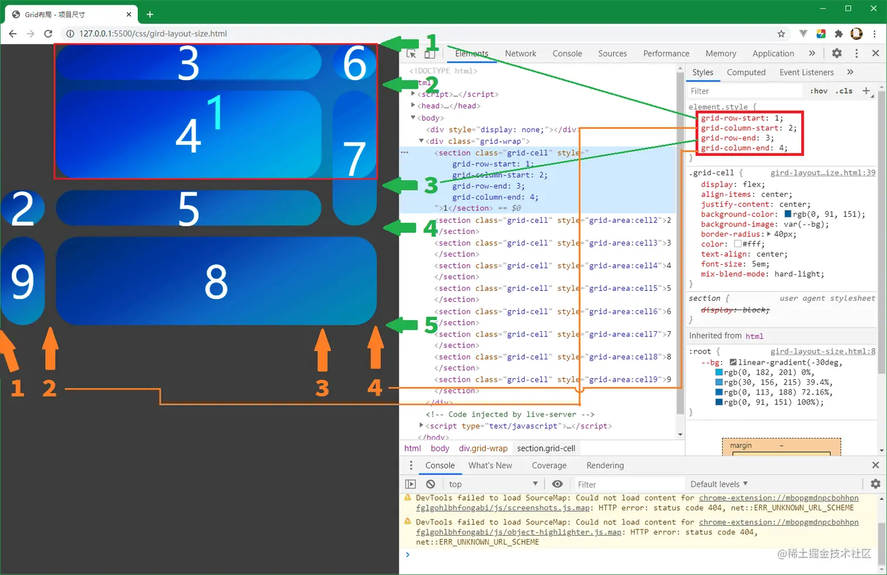
Task: Reload the page with refresh icon
Action: [48, 33]
